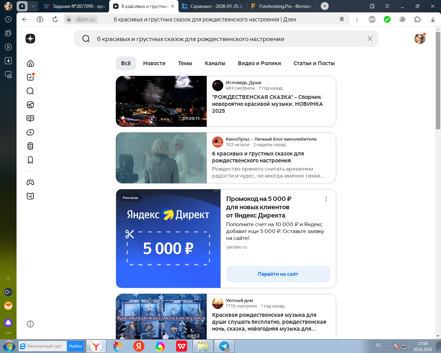
Task: Click the green checkmark extension icon
Action: coord(387,19)
